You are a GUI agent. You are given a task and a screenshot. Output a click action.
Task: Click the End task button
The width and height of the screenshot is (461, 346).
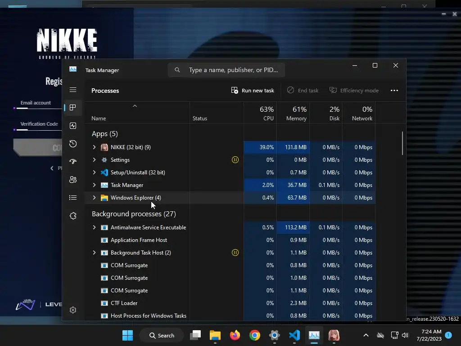tap(303, 90)
